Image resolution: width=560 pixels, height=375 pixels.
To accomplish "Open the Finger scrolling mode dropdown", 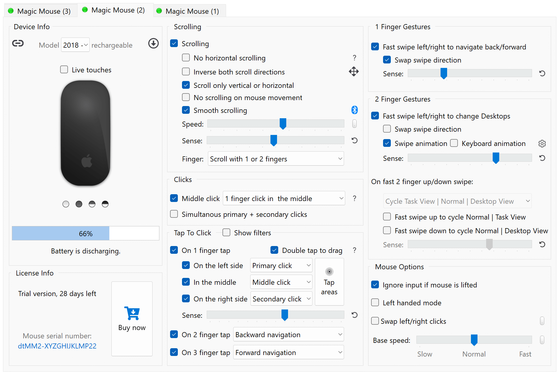I will click(x=276, y=158).
